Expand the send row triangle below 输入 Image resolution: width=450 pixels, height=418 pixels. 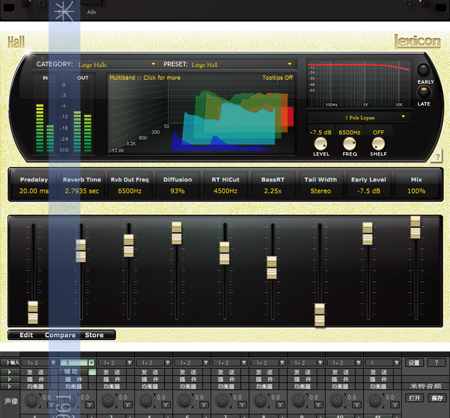coord(10,372)
